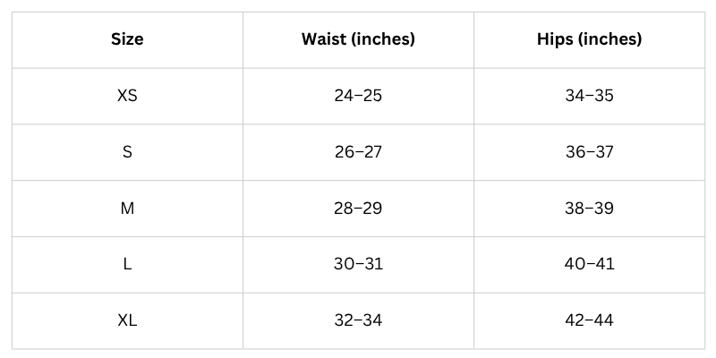Viewport: 716px width, 358px height.
Task: Click the waist value 26–27
Action: pos(358,152)
